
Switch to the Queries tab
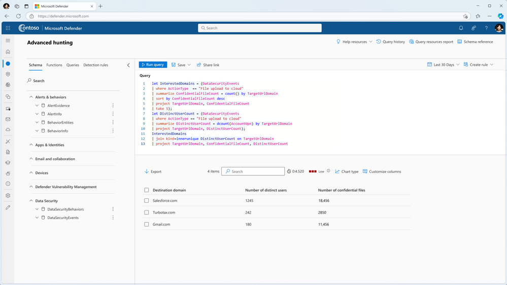(73, 65)
